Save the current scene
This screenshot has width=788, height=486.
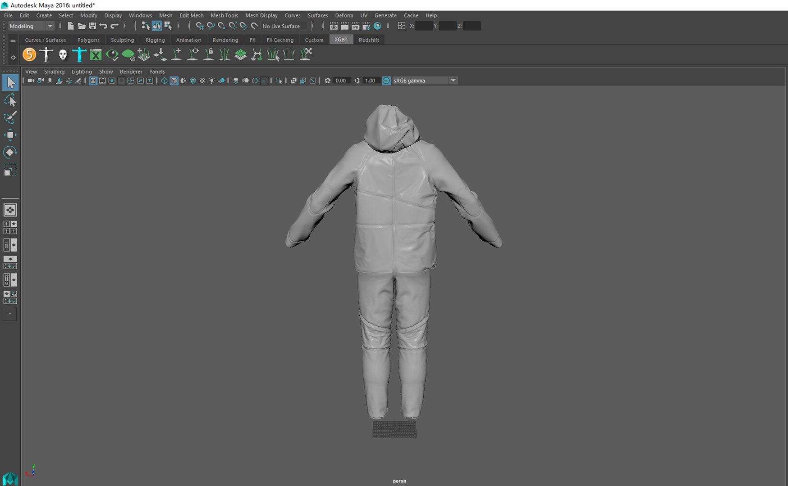point(92,26)
